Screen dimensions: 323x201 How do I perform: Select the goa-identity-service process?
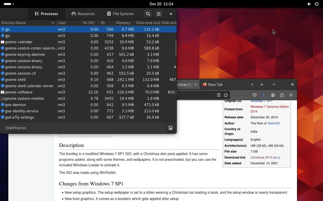coord(88,111)
